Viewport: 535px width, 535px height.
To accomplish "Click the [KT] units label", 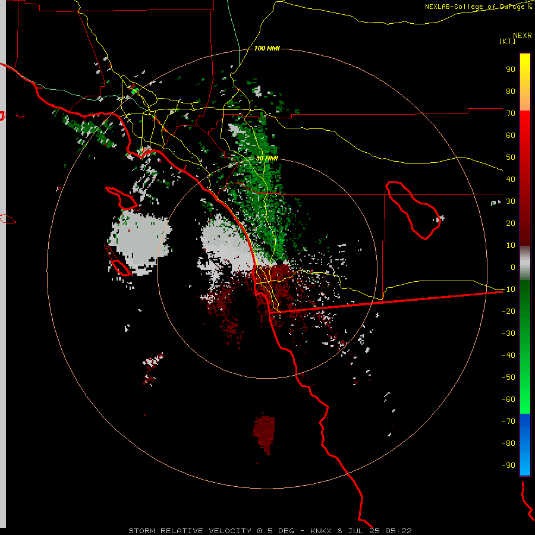I will pyautogui.click(x=508, y=41).
